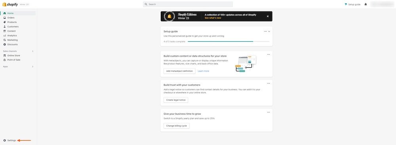Open Products tag icon in sidebar
This screenshot has height=145, width=396.
tap(4, 22)
